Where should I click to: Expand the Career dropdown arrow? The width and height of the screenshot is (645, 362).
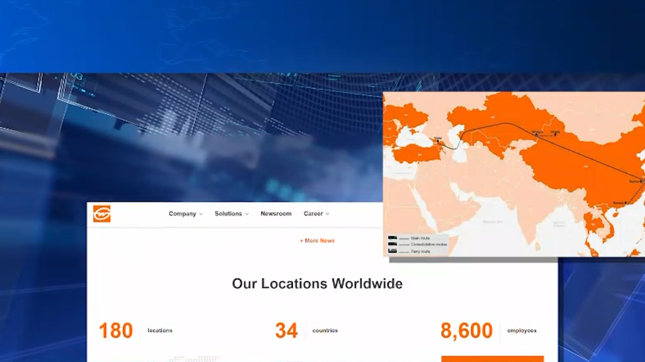328,214
